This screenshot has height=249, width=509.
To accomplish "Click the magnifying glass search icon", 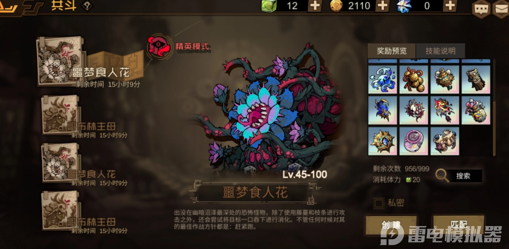I will pyautogui.click(x=442, y=176).
